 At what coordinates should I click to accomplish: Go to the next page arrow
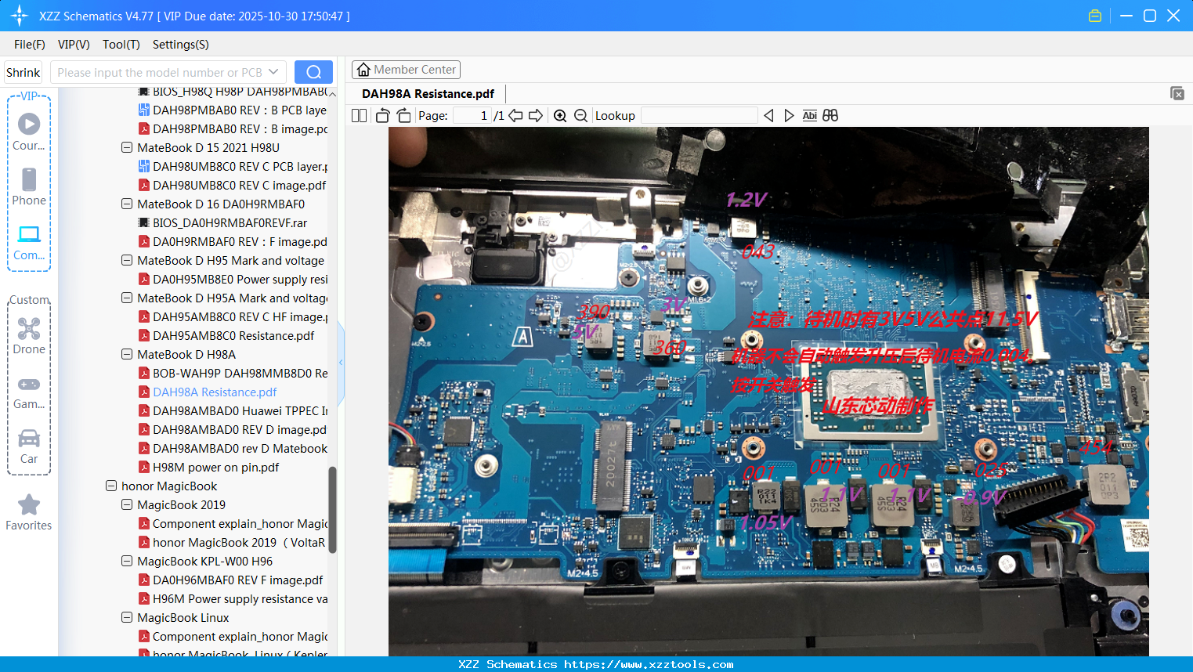coord(536,115)
